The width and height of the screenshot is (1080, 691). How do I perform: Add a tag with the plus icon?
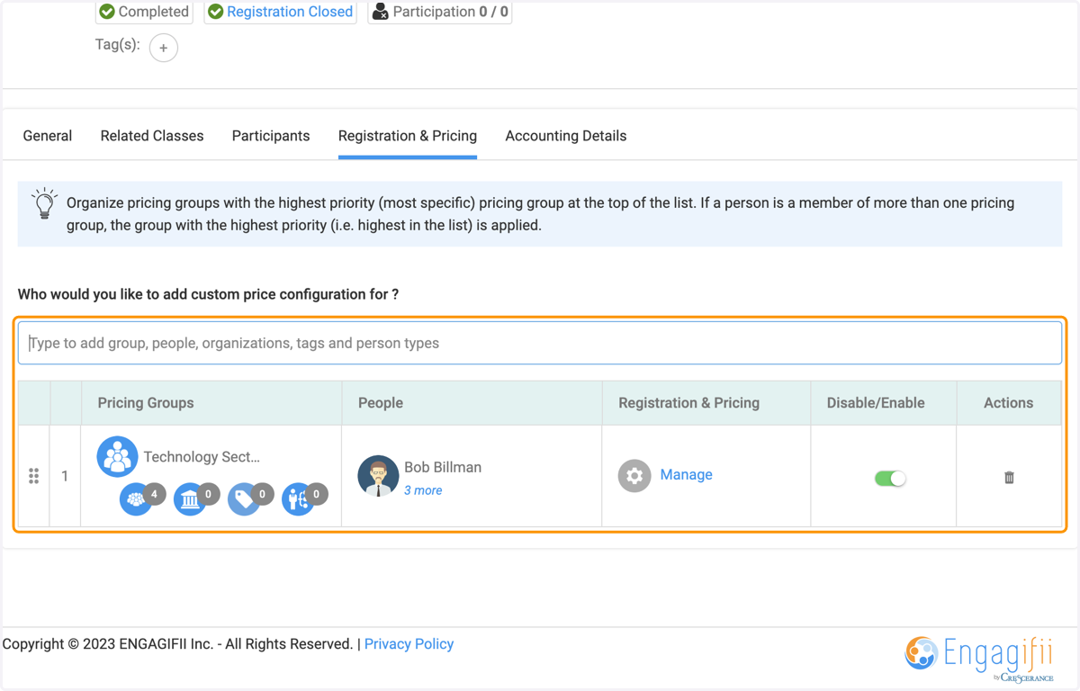click(164, 48)
